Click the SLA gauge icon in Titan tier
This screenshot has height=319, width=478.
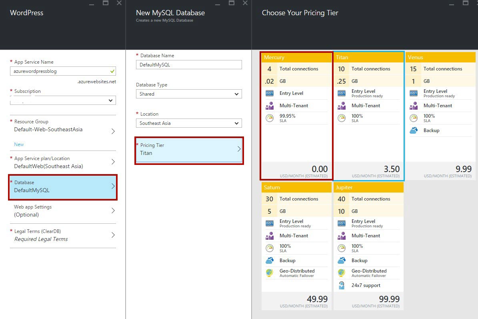342,118
